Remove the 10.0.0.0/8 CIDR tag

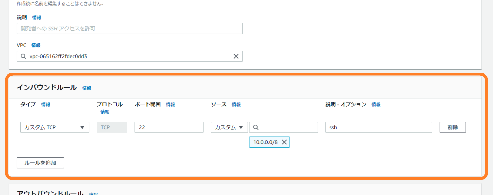pos(284,142)
